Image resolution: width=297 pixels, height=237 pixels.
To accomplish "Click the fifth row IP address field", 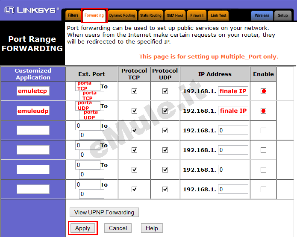I will click(x=233, y=170).
